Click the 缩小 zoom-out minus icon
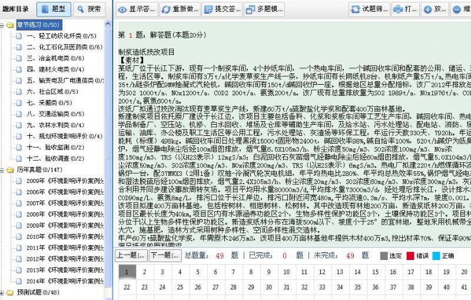471x300 pixels. tap(460, 9)
